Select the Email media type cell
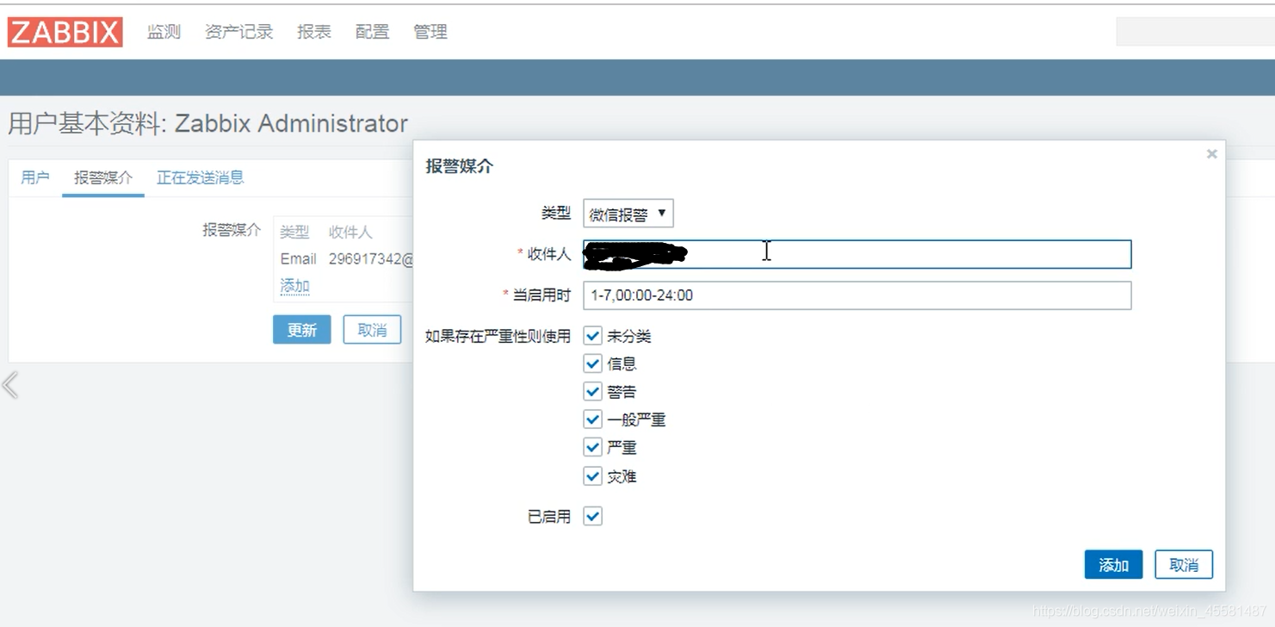The image size is (1275, 627). pyautogui.click(x=298, y=258)
